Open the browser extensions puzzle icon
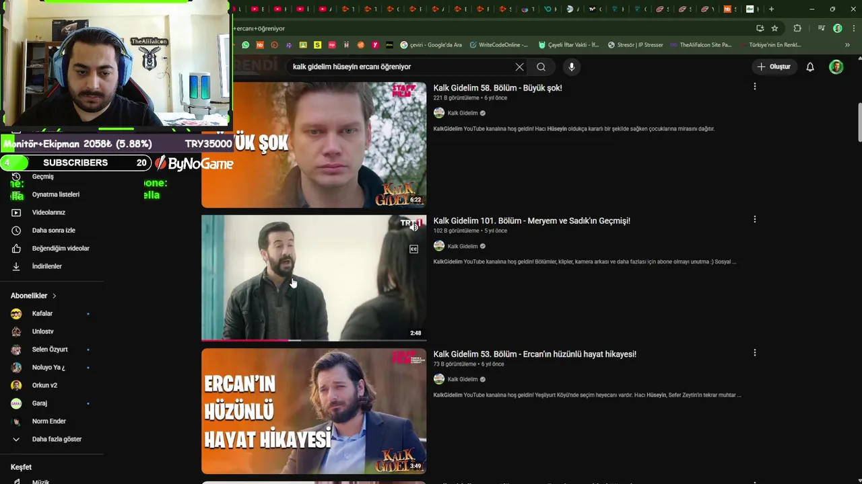Screen dimensions: 862x484 point(797,28)
